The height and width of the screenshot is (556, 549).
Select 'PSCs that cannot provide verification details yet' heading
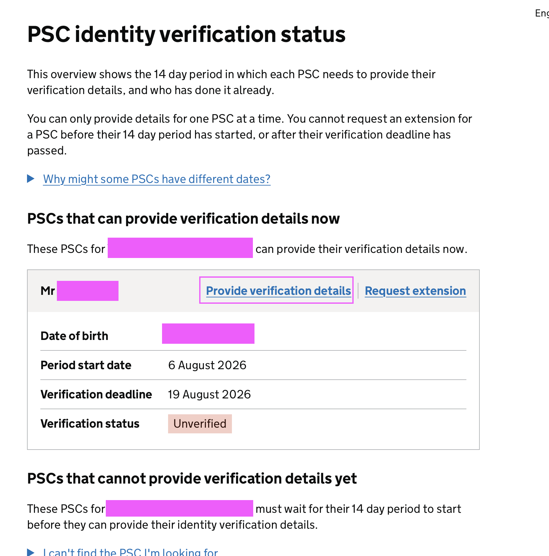192,478
